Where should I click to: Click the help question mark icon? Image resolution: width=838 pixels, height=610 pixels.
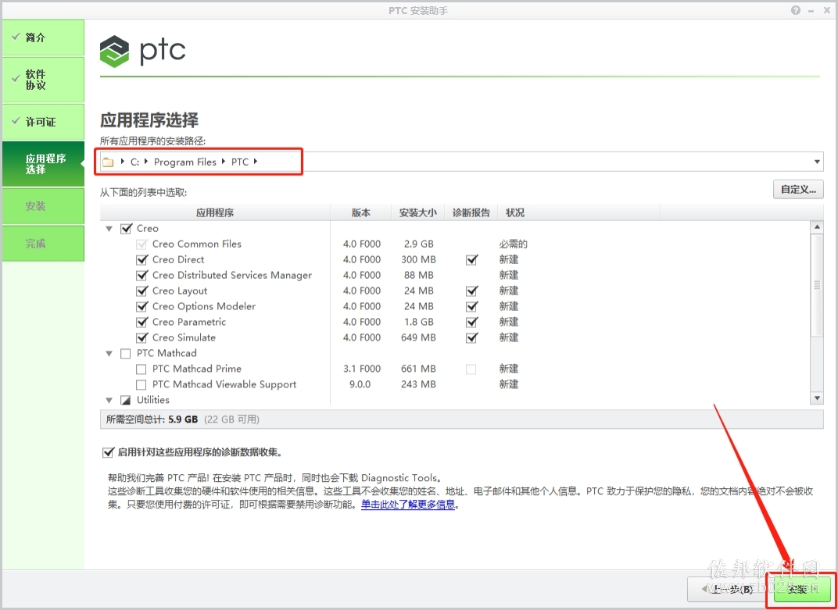(796, 10)
